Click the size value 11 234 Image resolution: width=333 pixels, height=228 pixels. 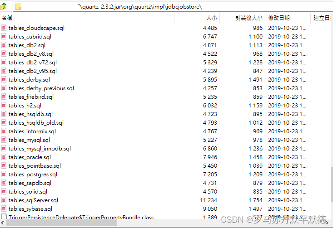point(209,200)
